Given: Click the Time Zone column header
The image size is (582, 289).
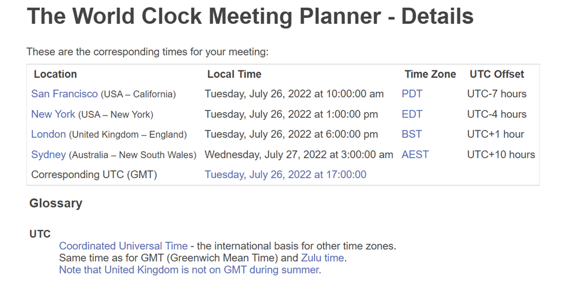Looking at the screenshot, I should pyautogui.click(x=430, y=74).
